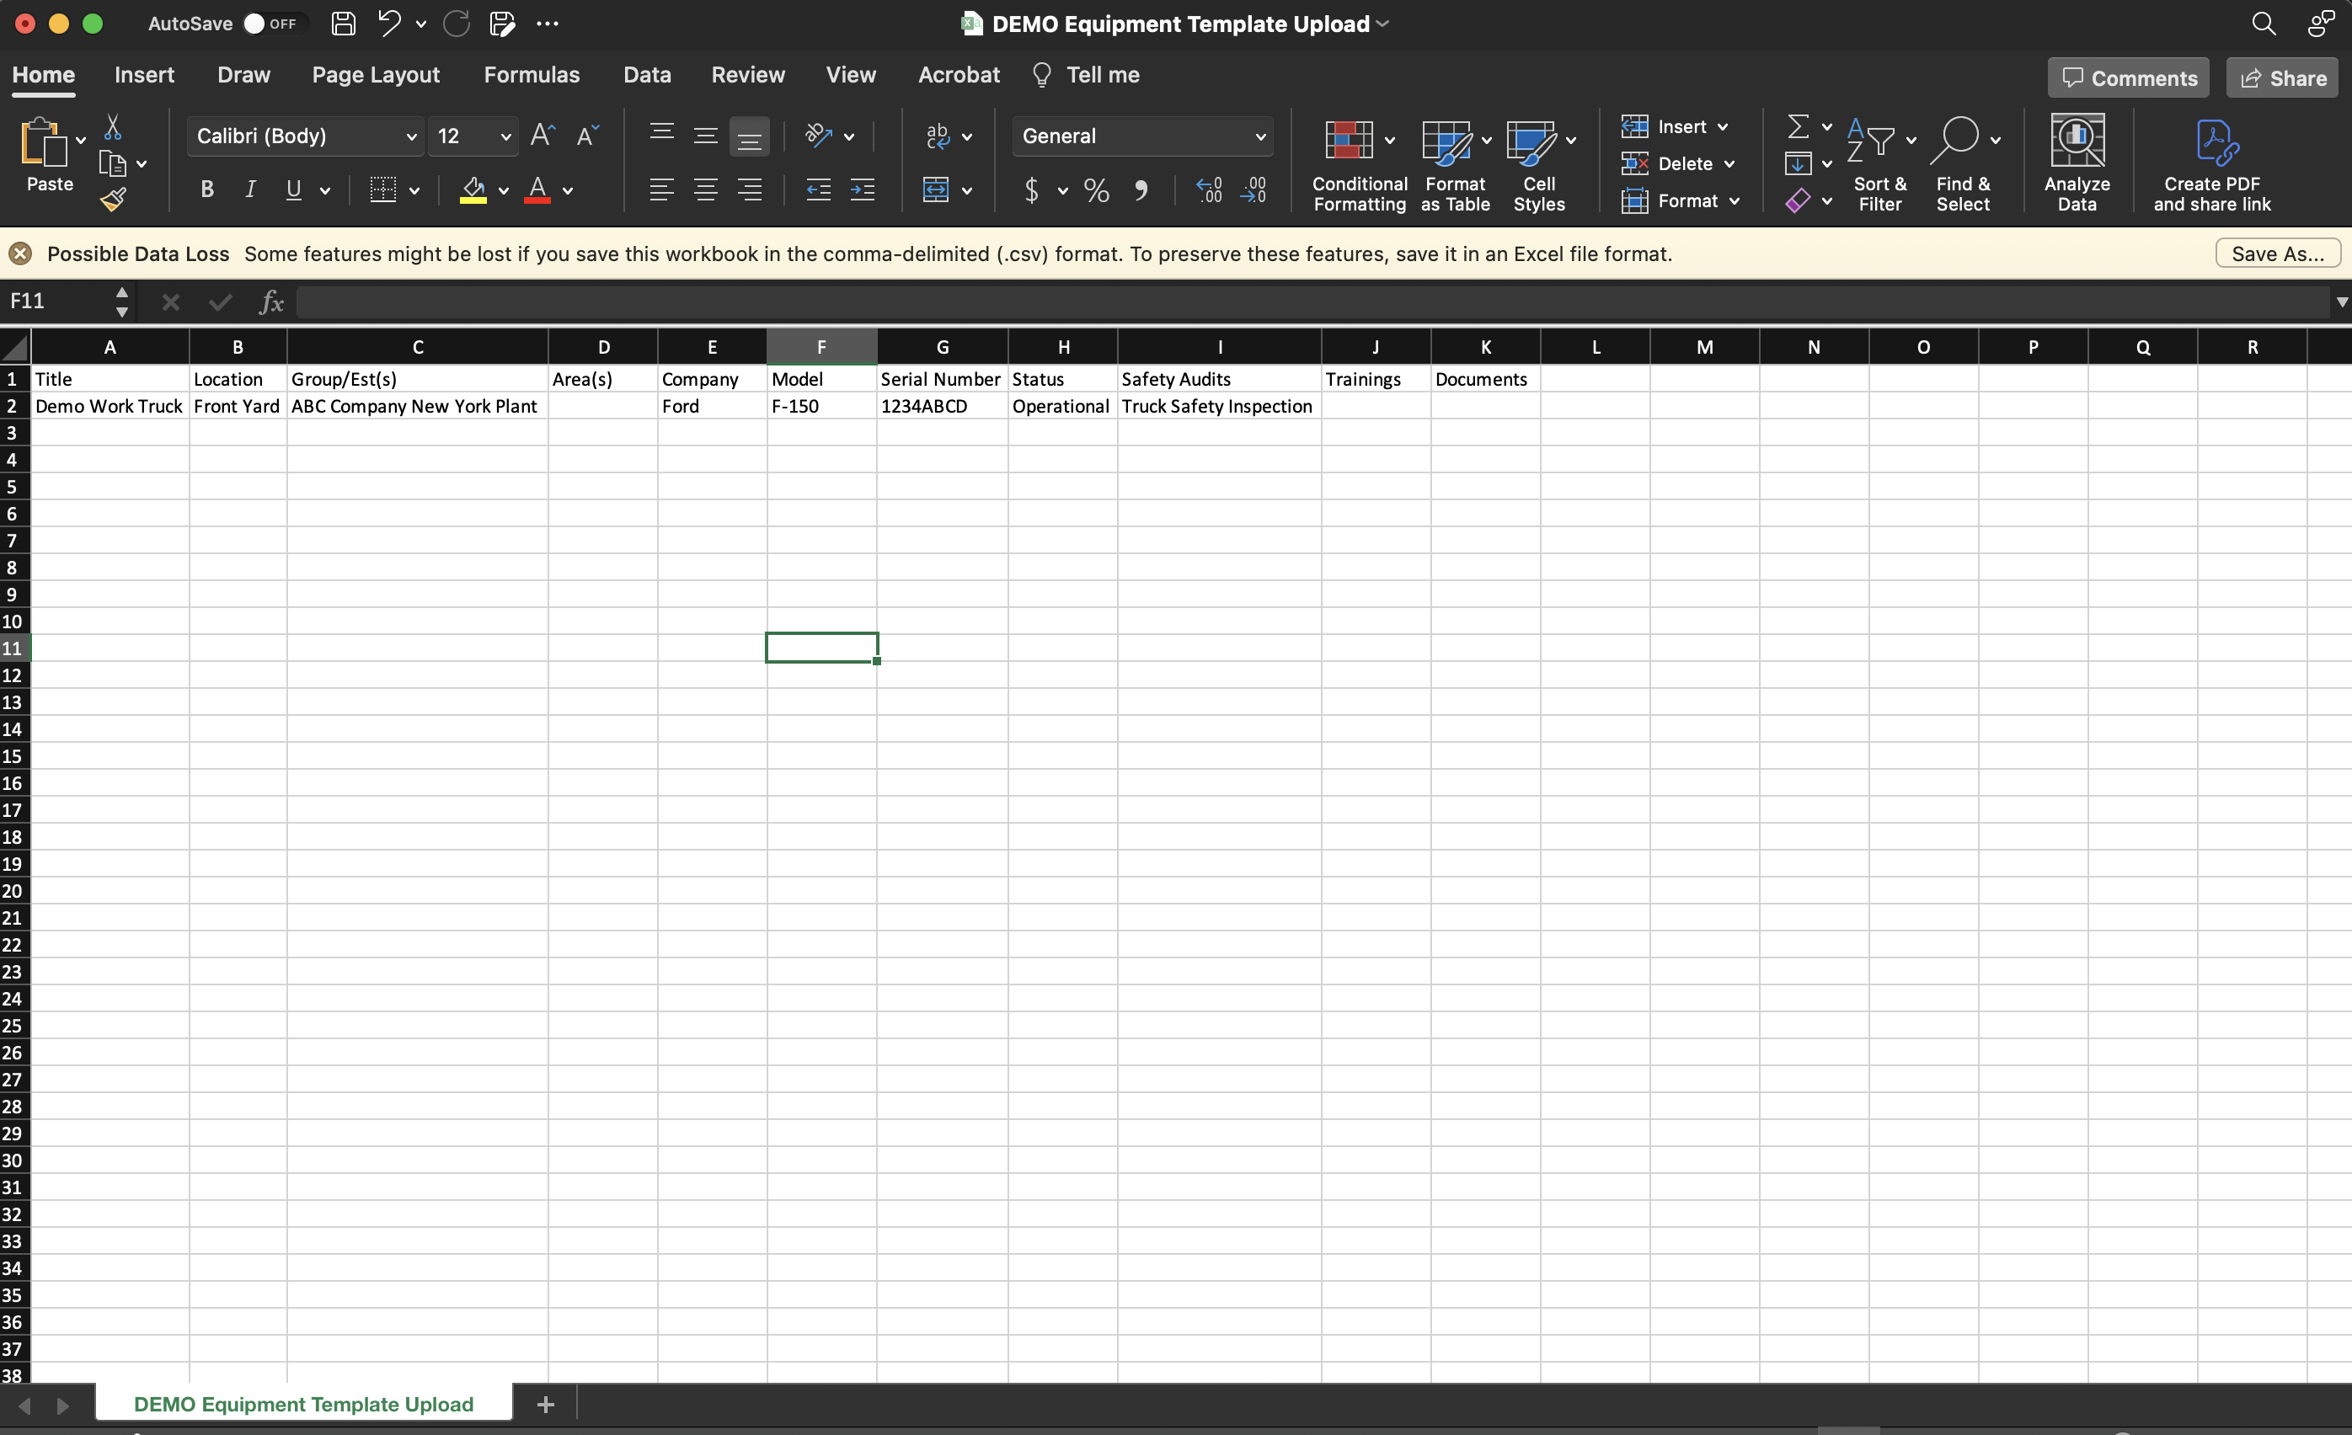2352x1435 pixels.
Task: Switch to the Formulas tab
Action: 532,74
